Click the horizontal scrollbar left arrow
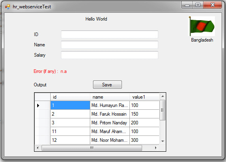226x162 pixels. [x=38, y=148]
